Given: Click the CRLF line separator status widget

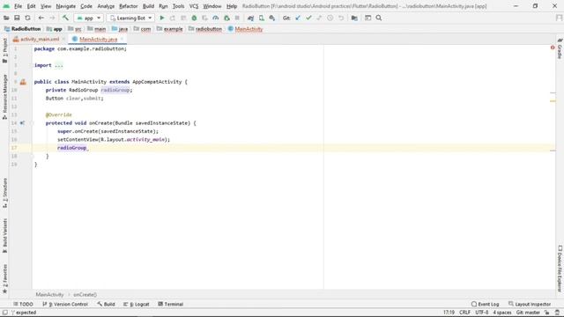Looking at the screenshot, I should click(x=464, y=313).
